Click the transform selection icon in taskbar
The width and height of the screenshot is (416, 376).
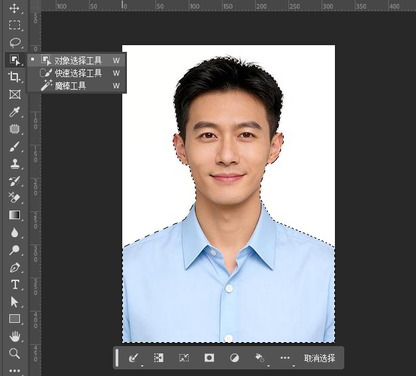click(184, 357)
